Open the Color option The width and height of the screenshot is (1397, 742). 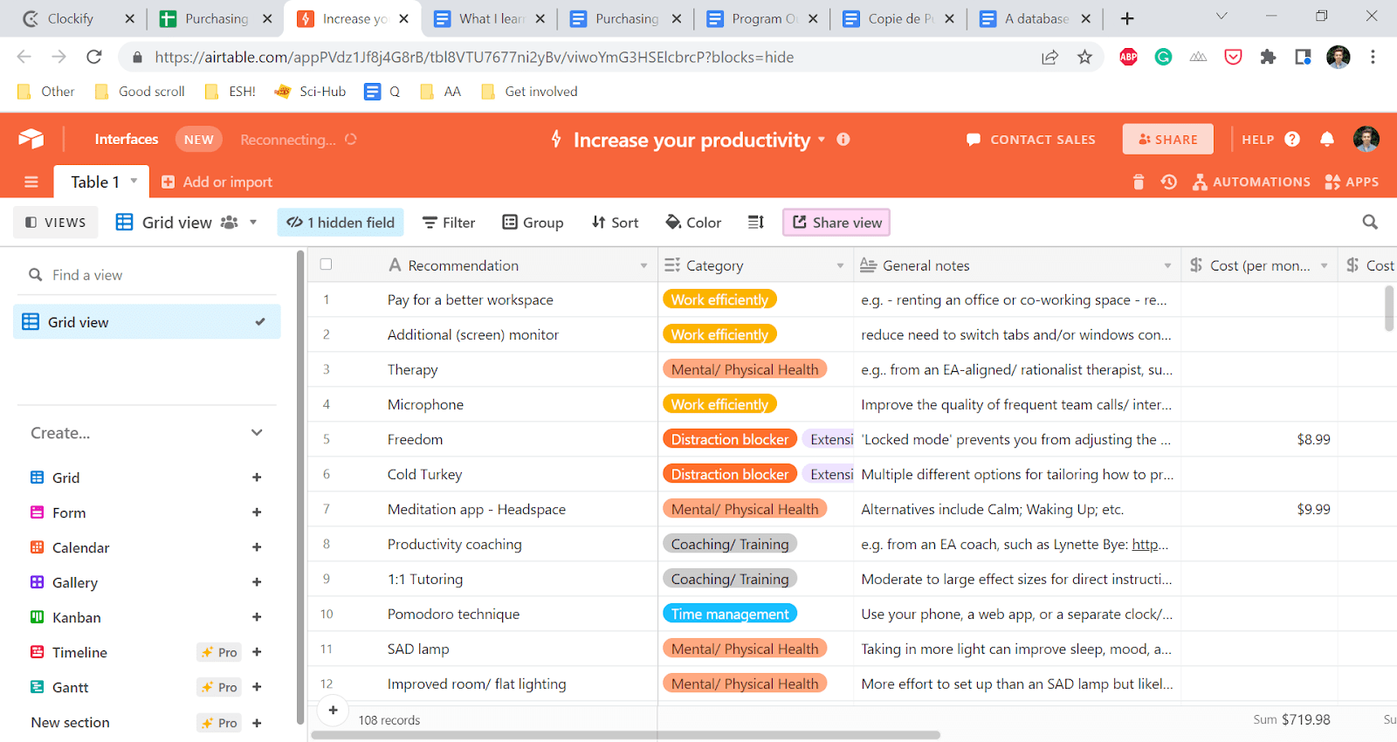693,223
